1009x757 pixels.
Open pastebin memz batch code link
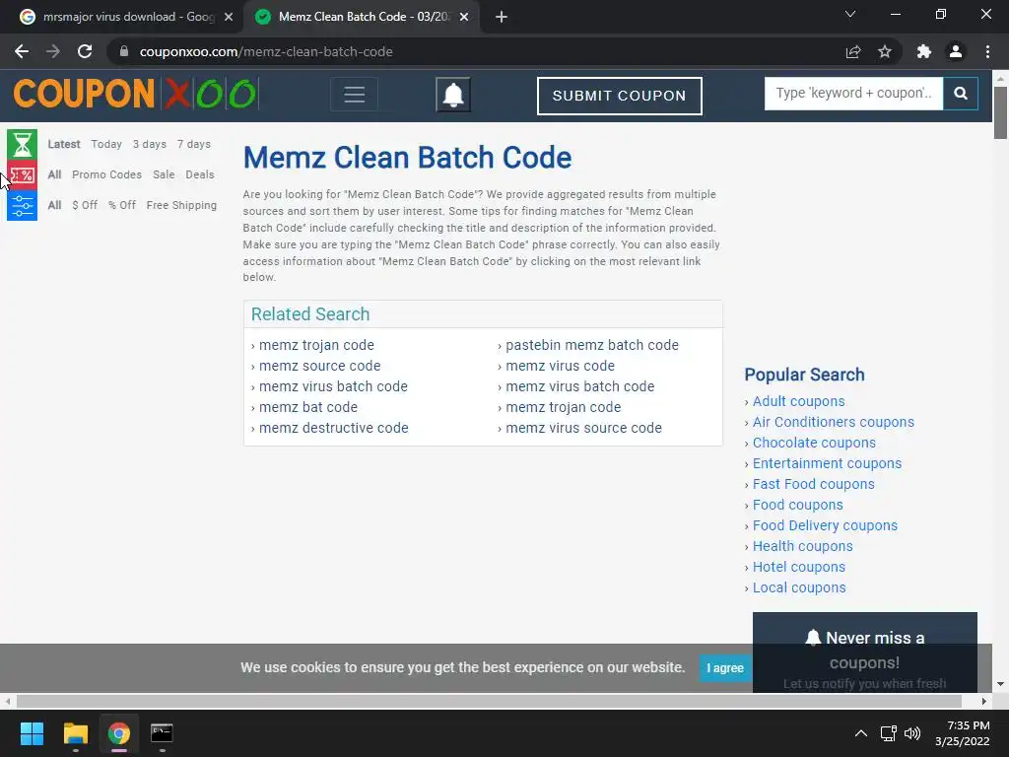(x=592, y=345)
